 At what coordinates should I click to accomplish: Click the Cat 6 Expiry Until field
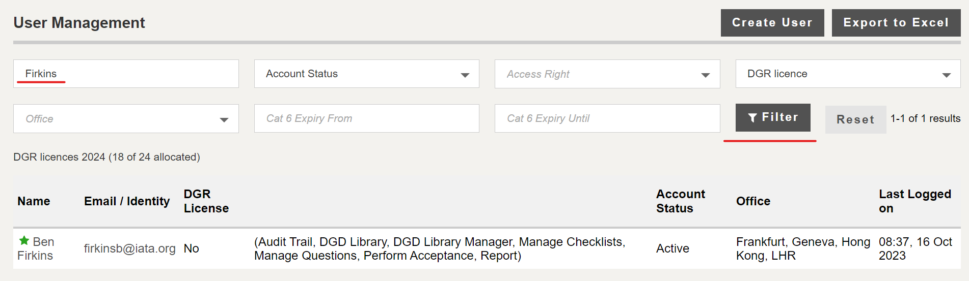(607, 118)
